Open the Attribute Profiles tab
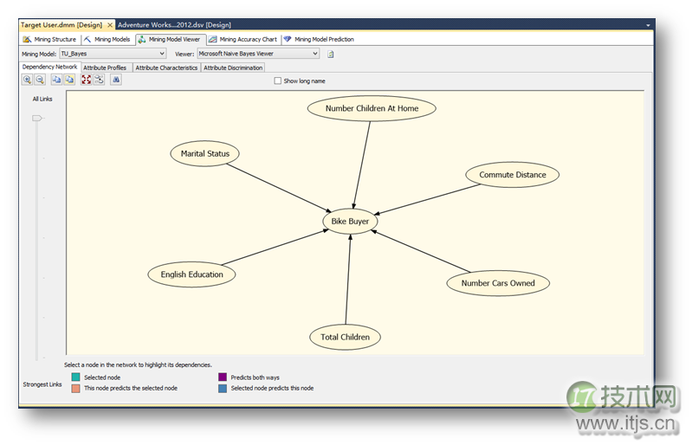 105,68
